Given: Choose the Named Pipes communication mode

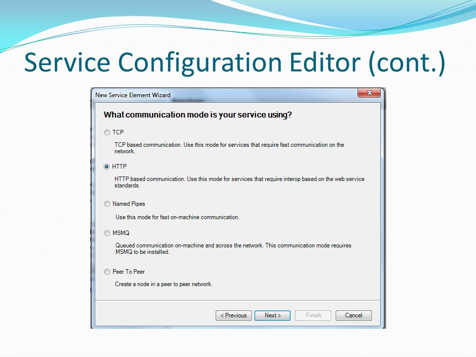Looking at the screenshot, I should coord(107,204).
